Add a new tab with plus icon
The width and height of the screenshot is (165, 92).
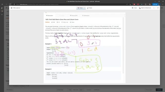pyautogui.click(x=2, y=15)
